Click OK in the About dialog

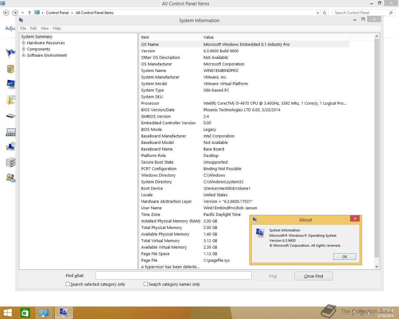coord(344,257)
